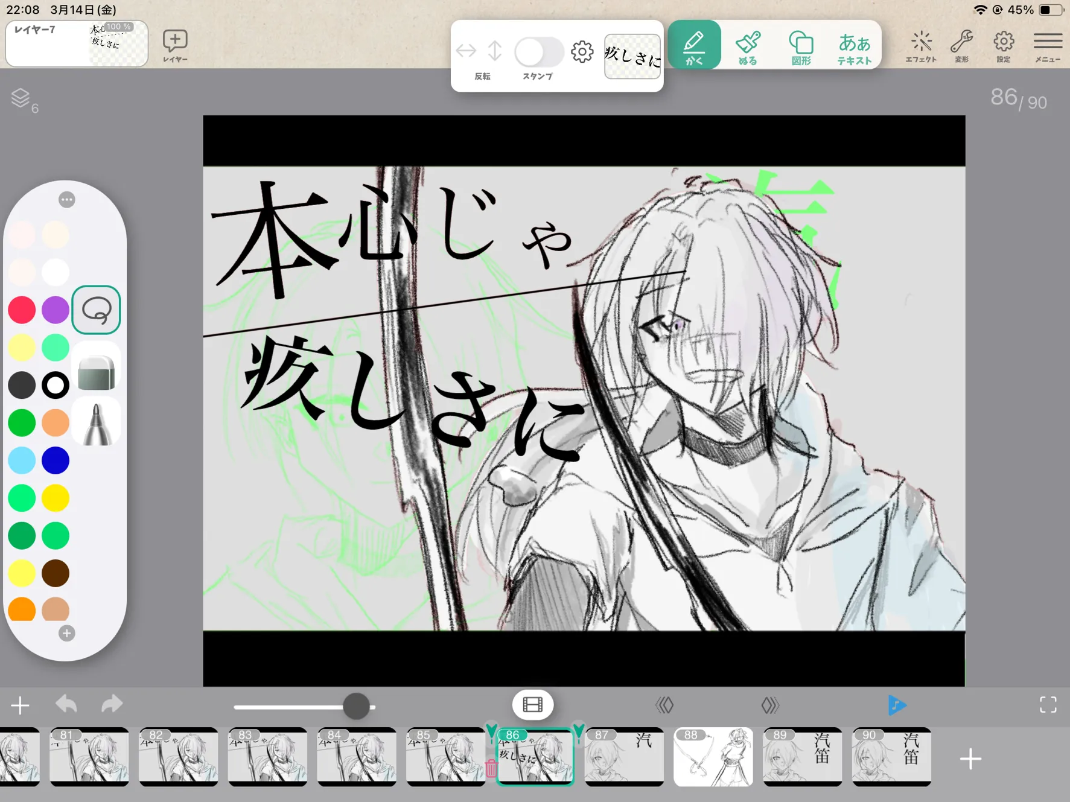Enter fullscreen canvas mode
Image resolution: width=1070 pixels, height=802 pixels.
click(x=1048, y=705)
